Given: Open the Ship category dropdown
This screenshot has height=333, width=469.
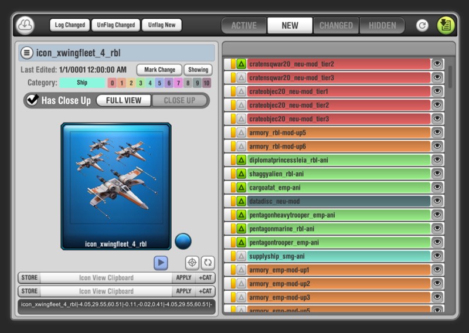Looking at the screenshot, I should 82,83.
